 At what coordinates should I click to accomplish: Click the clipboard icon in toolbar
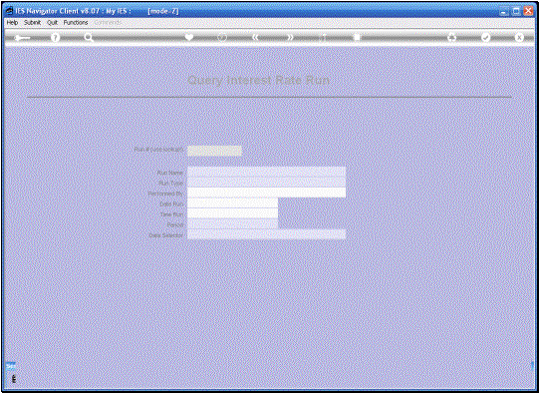(x=357, y=37)
